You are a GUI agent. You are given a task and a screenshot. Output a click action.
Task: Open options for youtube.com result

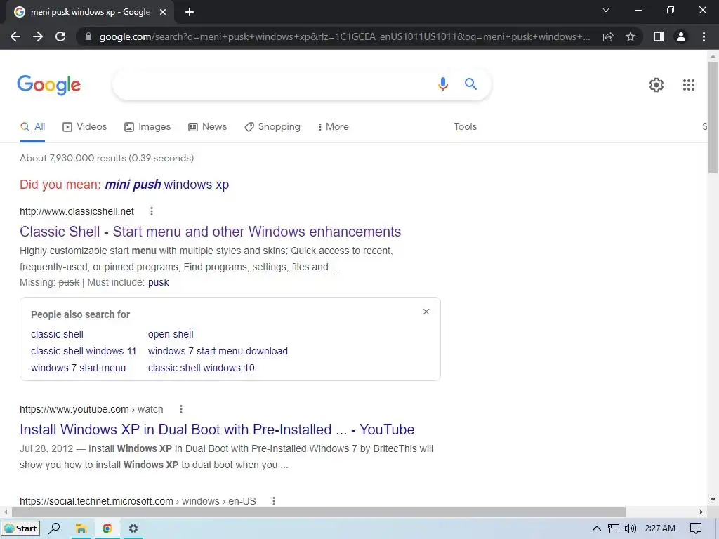[x=181, y=409]
